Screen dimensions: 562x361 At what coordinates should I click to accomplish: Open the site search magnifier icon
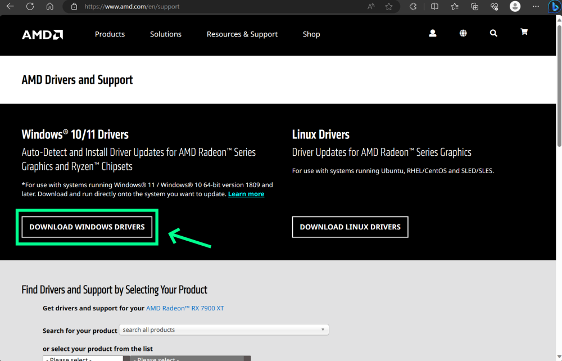pyautogui.click(x=493, y=33)
